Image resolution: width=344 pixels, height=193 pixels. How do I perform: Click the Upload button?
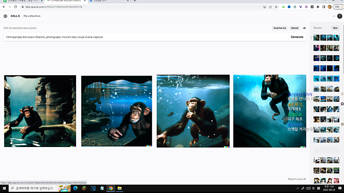[x=295, y=28]
